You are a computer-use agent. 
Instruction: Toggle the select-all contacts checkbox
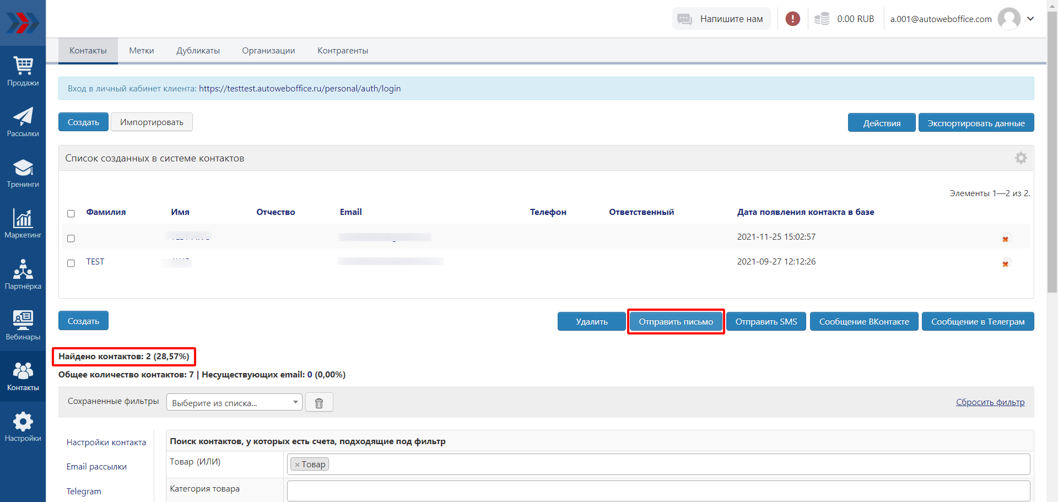click(71, 214)
